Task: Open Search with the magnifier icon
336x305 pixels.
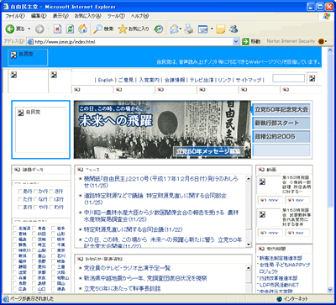Action: (103, 29)
